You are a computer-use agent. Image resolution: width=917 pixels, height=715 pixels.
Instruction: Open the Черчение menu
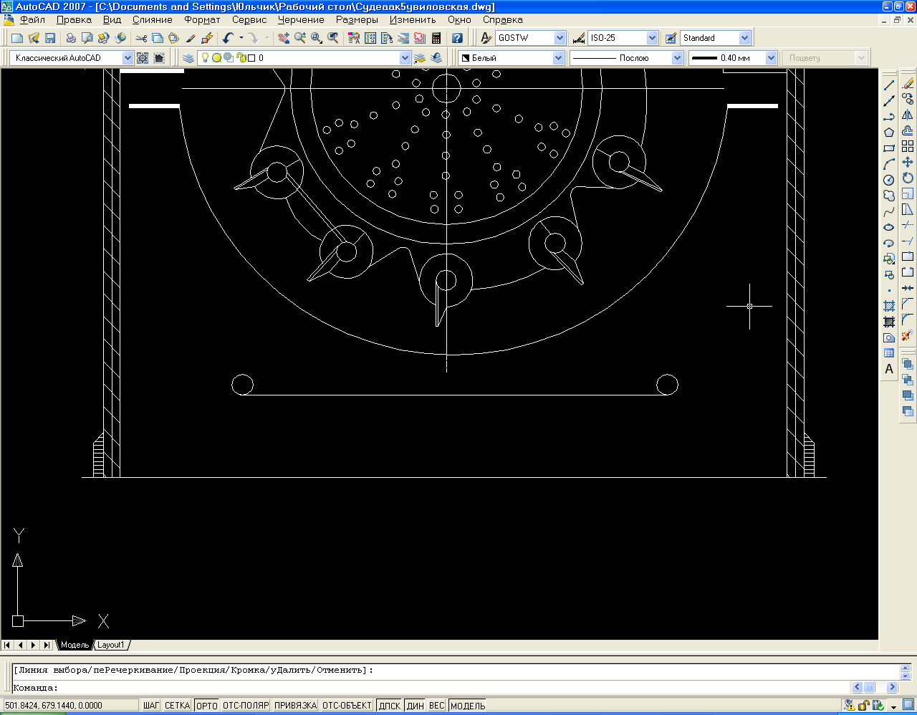click(301, 20)
